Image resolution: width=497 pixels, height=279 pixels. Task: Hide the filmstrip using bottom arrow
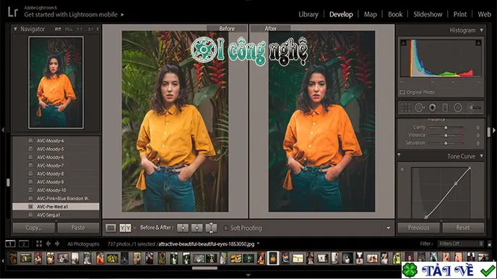click(248, 275)
